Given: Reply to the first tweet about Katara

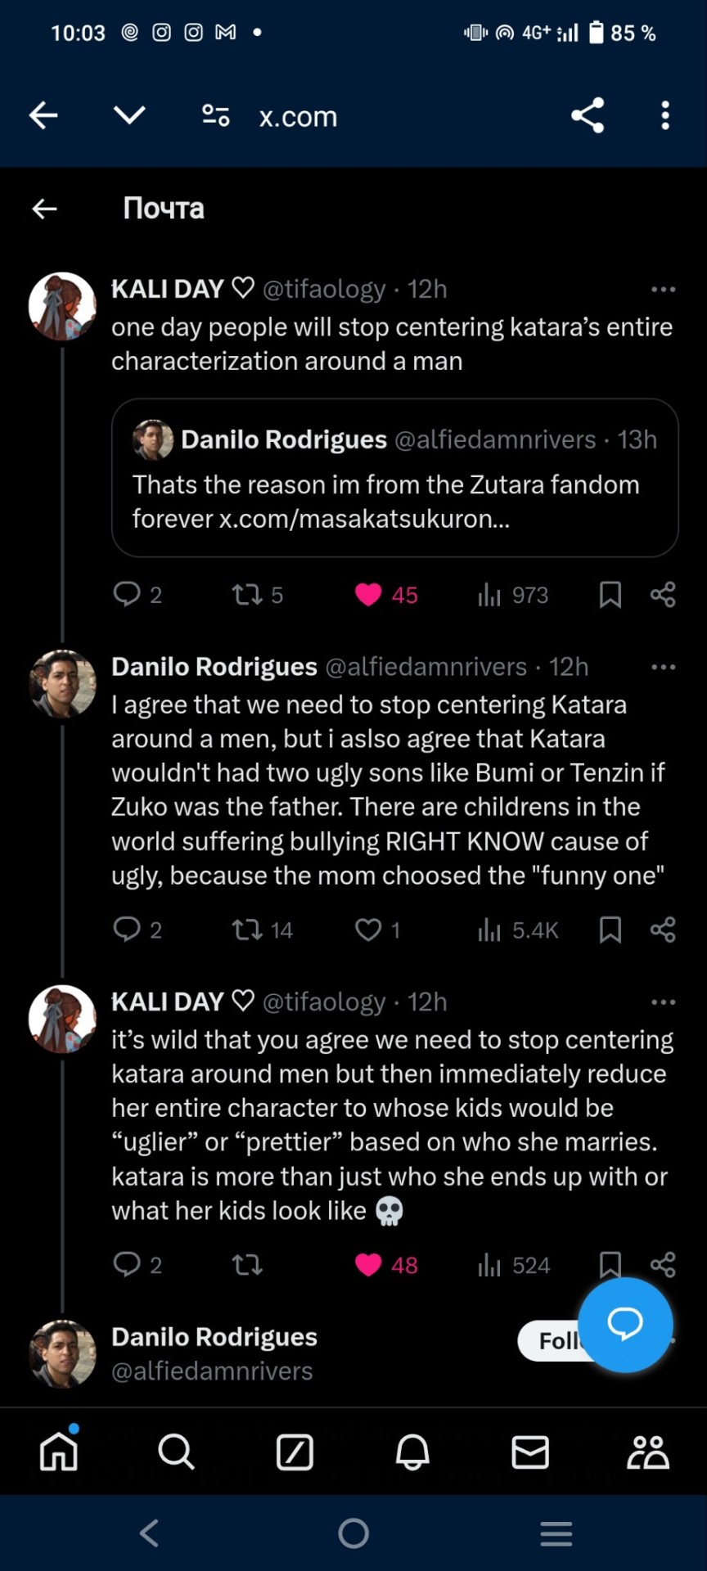Looking at the screenshot, I should [127, 594].
